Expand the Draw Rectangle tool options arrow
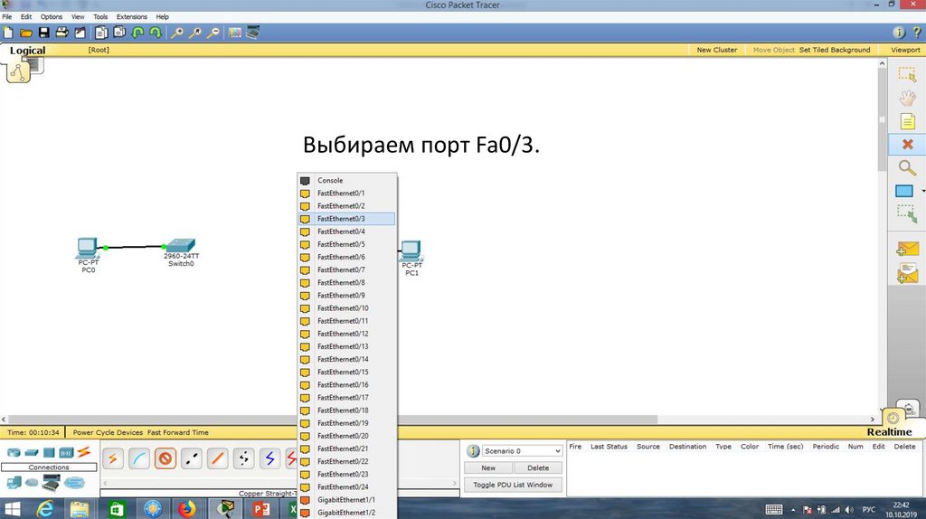Image resolution: width=926 pixels, height=519 pixels. 922,191
